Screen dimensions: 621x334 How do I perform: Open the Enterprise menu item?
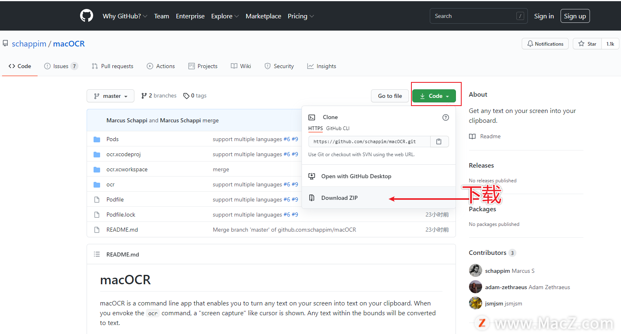click(190, 16)
